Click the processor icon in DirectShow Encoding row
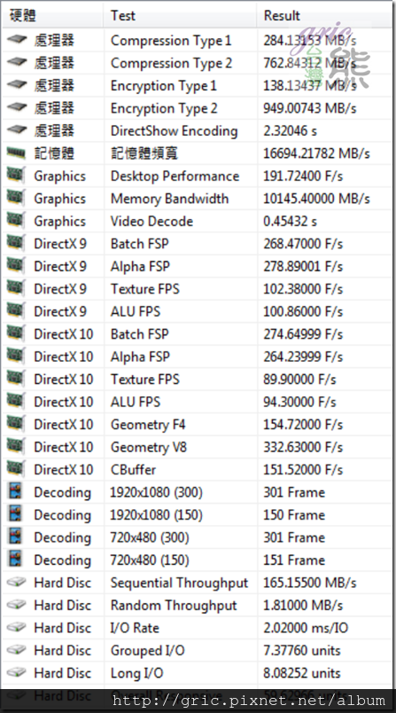Viewport: 396px width, 713px height. coord(17,130)
